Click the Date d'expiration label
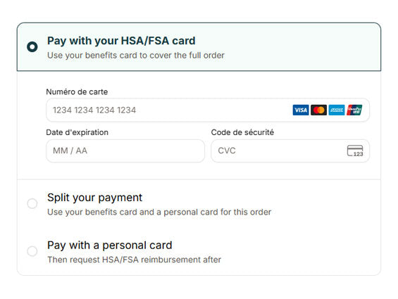Viewport: 398px width, 299px height. click(77, 132)
